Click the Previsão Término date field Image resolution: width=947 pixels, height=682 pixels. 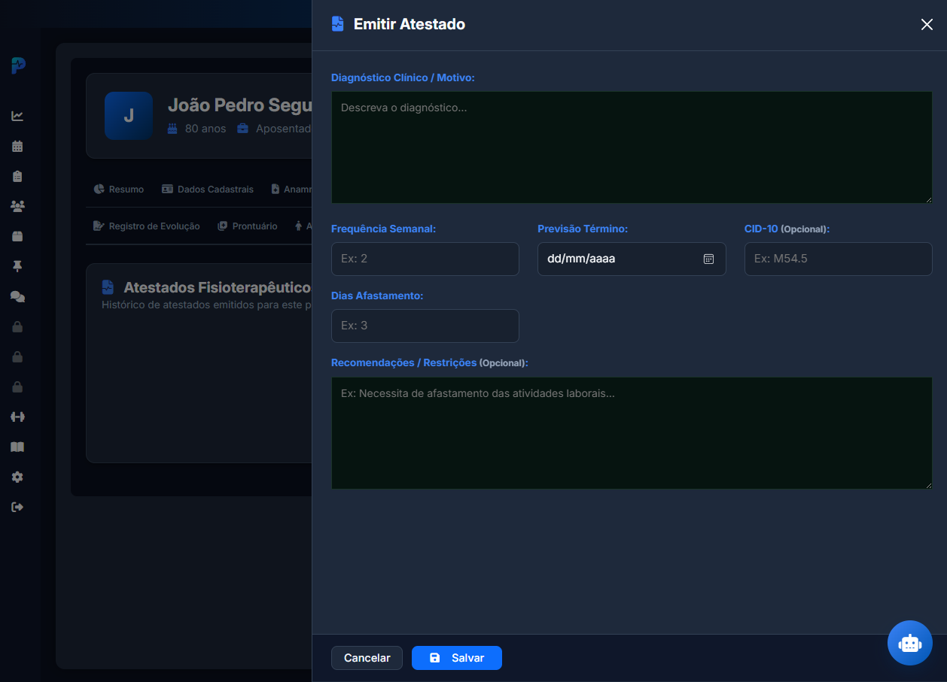pos(632,259)
